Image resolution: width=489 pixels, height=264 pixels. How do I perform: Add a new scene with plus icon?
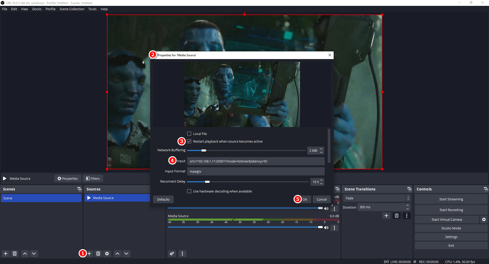(x=6, y=254)
